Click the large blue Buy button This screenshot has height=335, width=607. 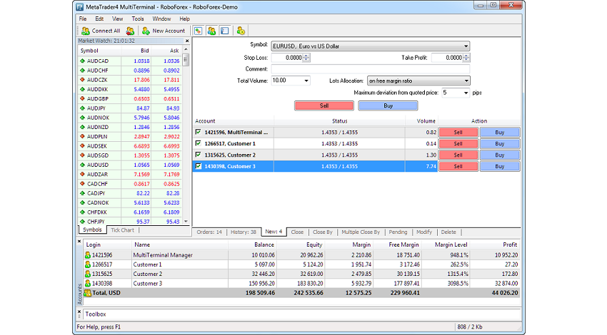388,106
